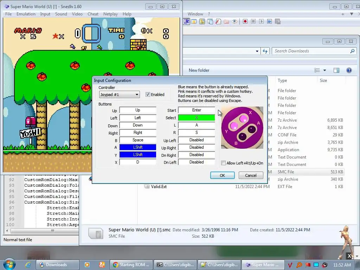360x270 pixels.
Task: Click the SNES controller image in Input Configuration
Action: click(242, 128)
